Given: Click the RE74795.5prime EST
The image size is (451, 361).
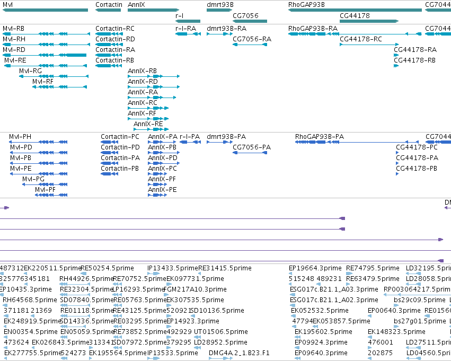Looking at the screenshot, I should click(x=349, y=273).
